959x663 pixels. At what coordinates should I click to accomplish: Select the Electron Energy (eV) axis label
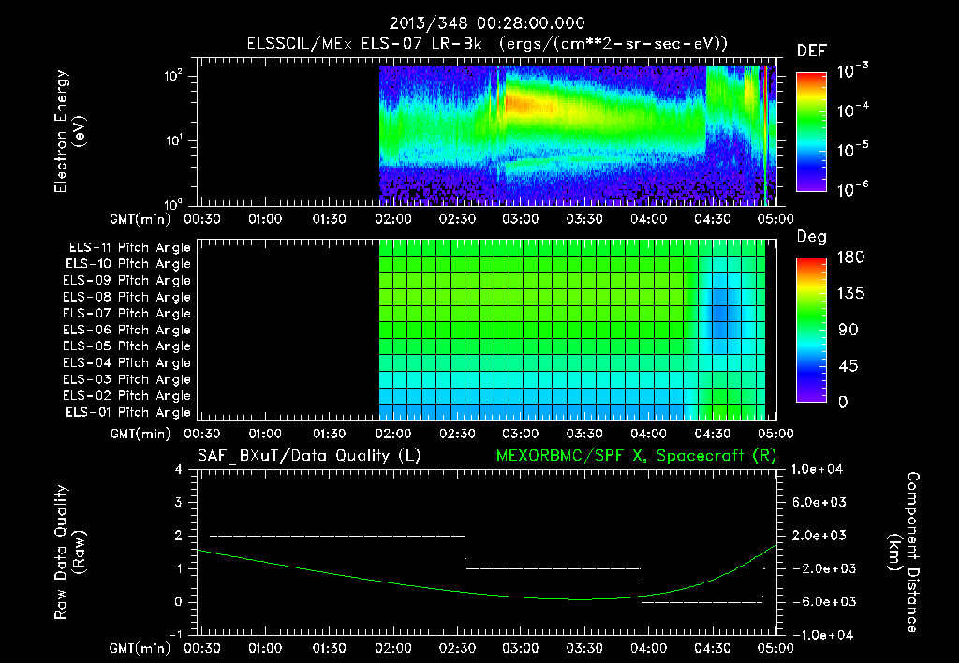(69, 131)
